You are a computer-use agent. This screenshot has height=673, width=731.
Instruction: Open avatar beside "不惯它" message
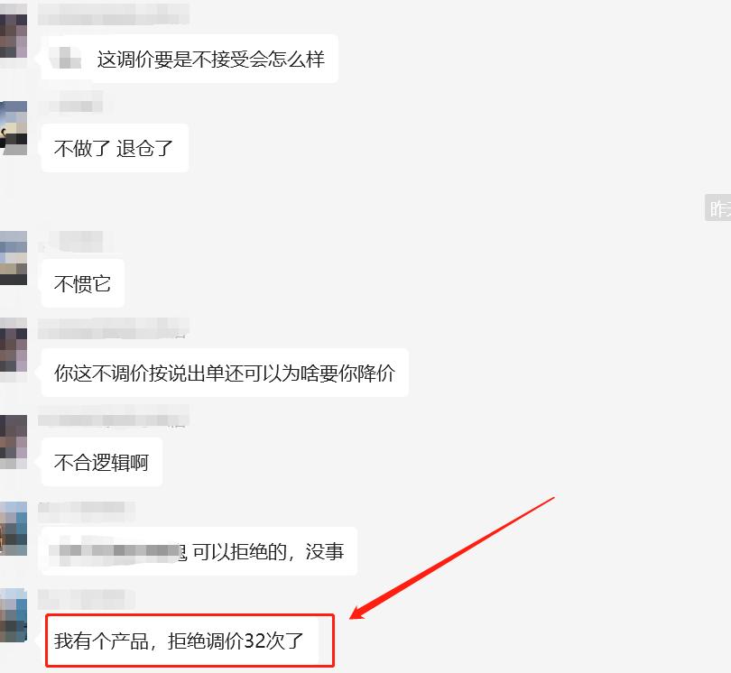point(13,258)
